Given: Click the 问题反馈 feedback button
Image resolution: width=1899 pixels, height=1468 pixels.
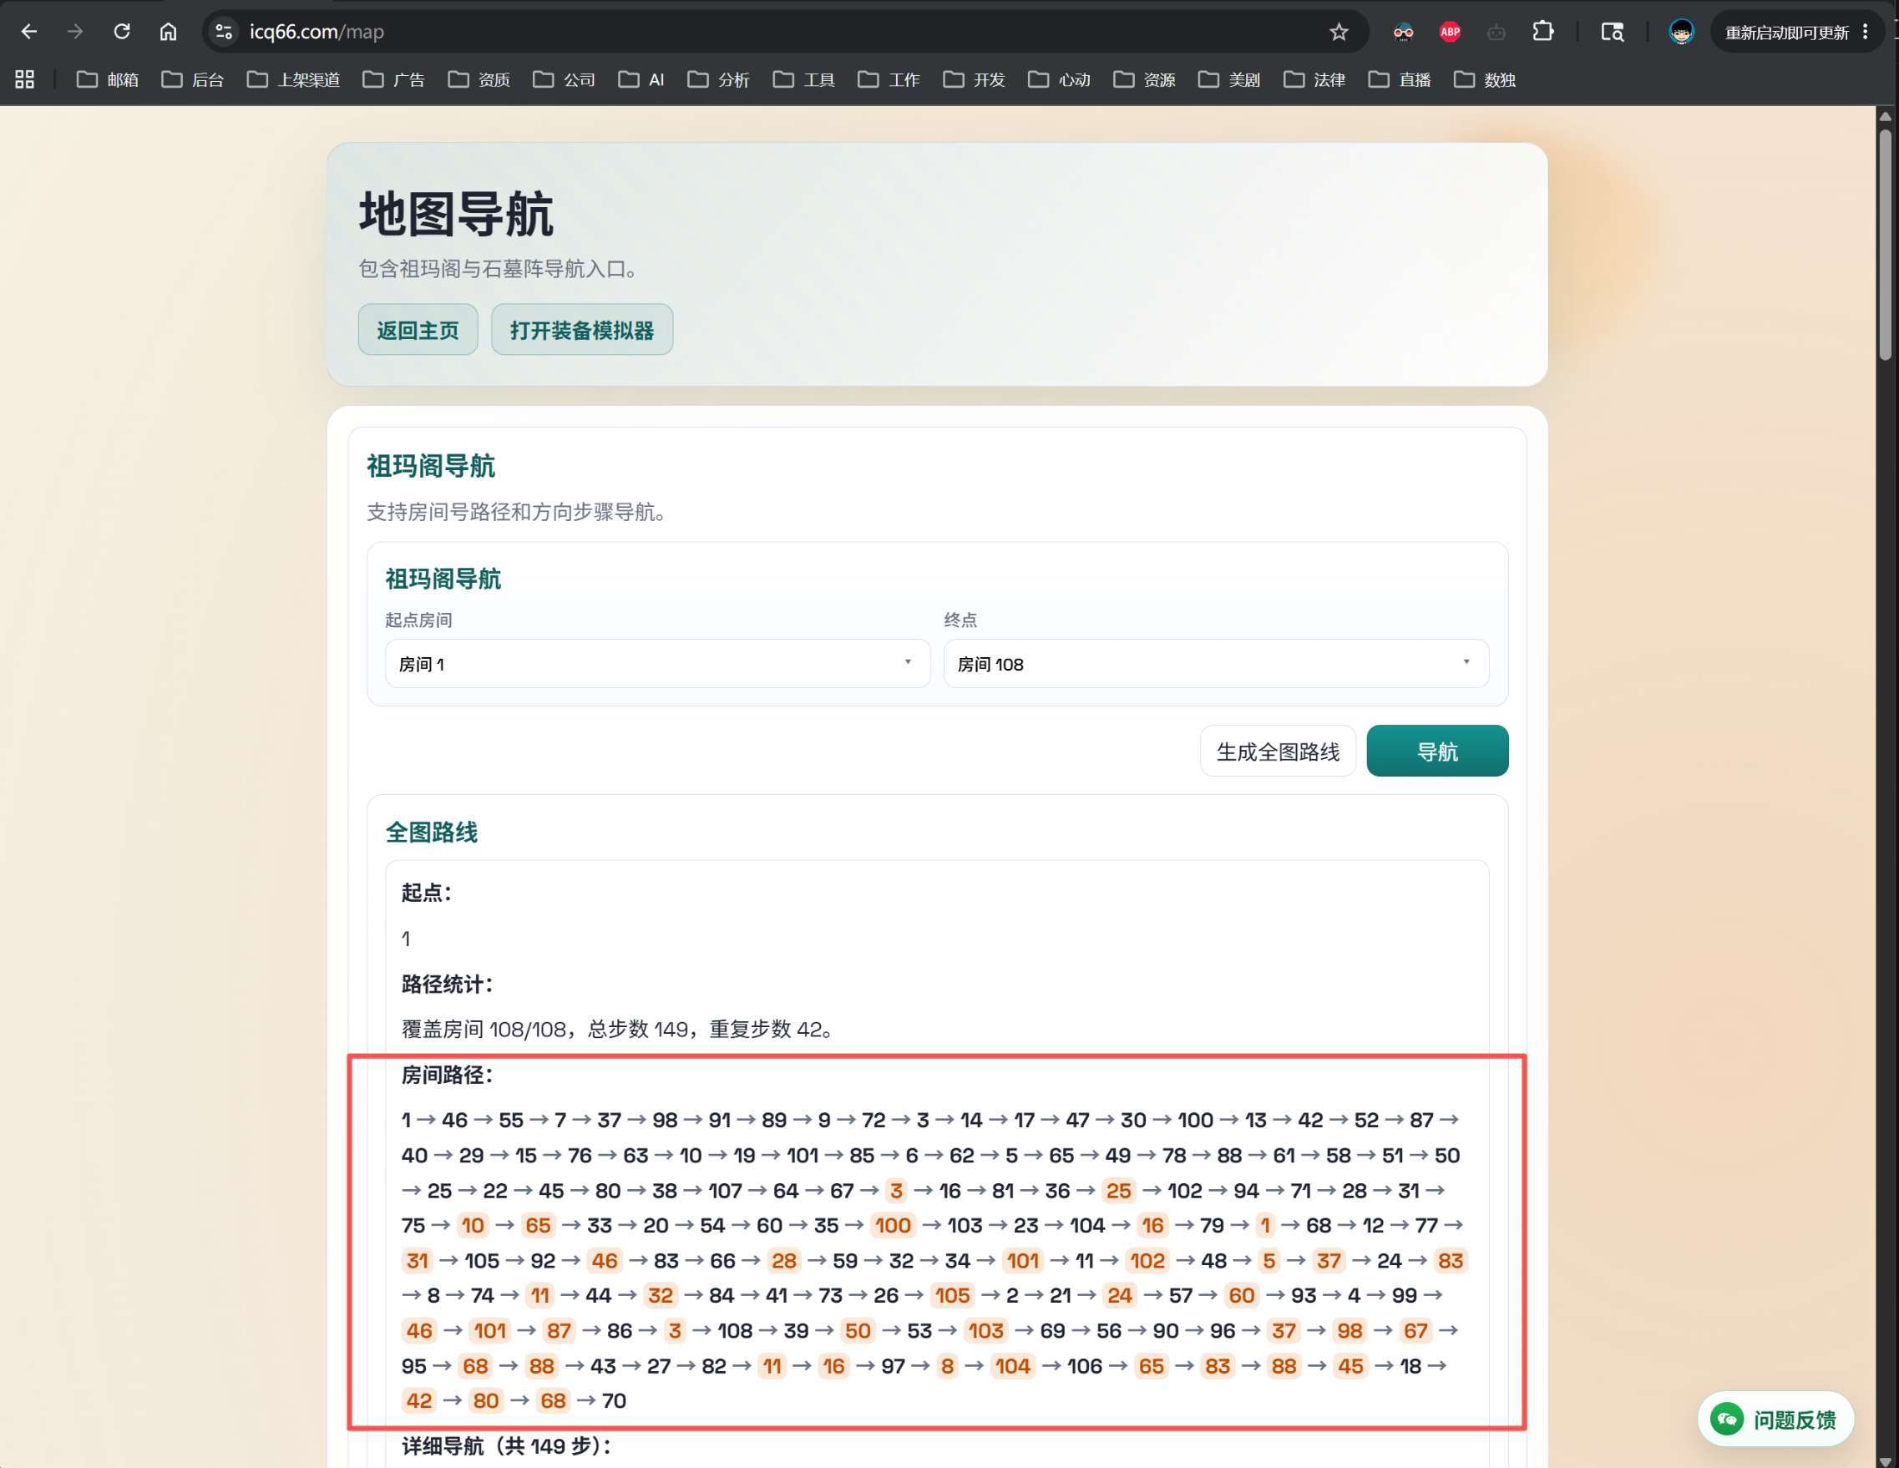Looking at the screenshot, I should coord(1775,1420).
